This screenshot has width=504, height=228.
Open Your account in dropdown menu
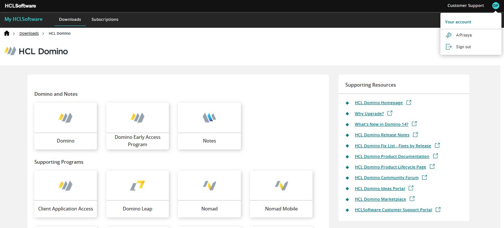coord(458,22)
